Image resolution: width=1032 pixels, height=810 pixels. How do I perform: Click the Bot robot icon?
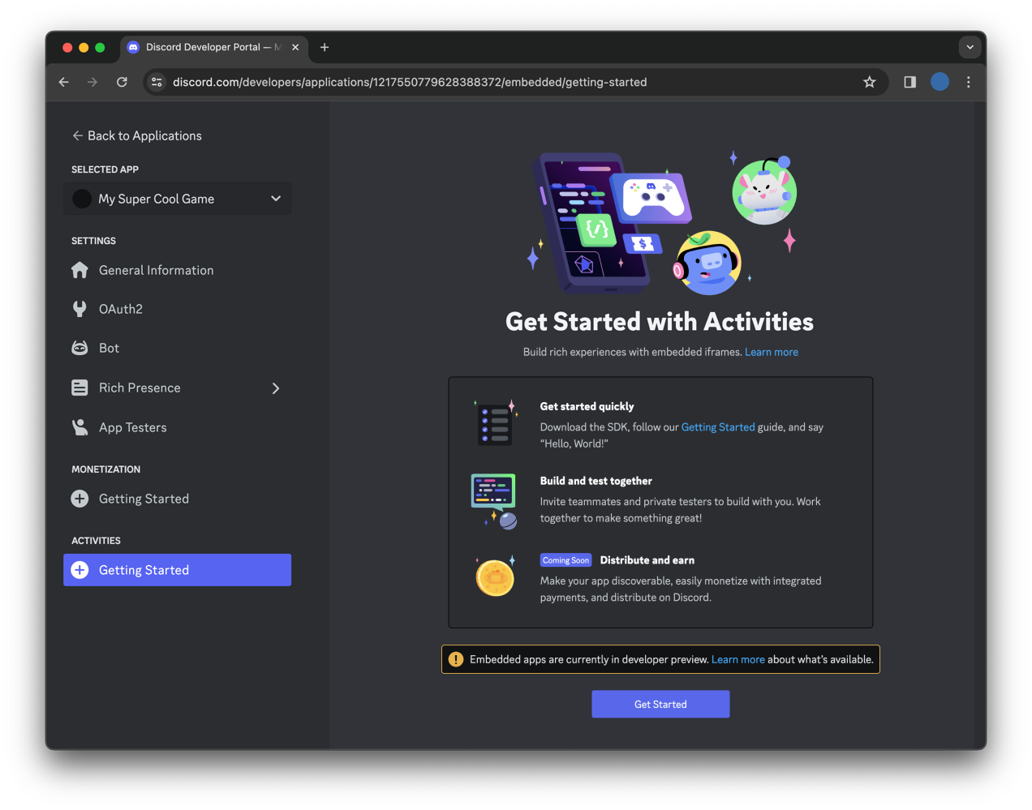coord(80,348)
